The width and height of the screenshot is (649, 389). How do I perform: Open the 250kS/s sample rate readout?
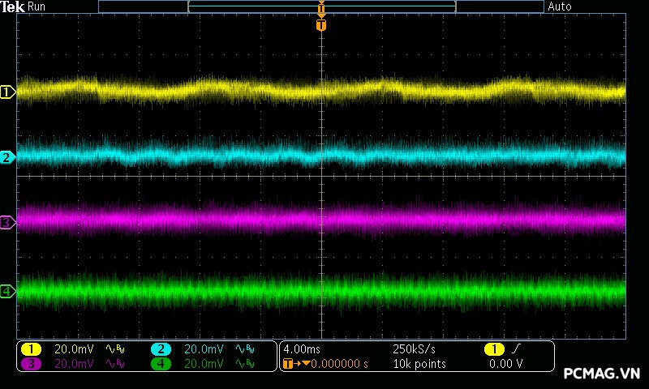(x=414, y=349)
